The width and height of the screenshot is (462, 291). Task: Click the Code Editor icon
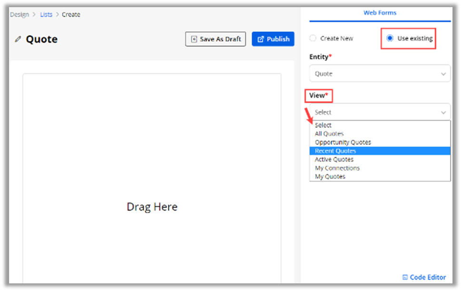point(405,277)
